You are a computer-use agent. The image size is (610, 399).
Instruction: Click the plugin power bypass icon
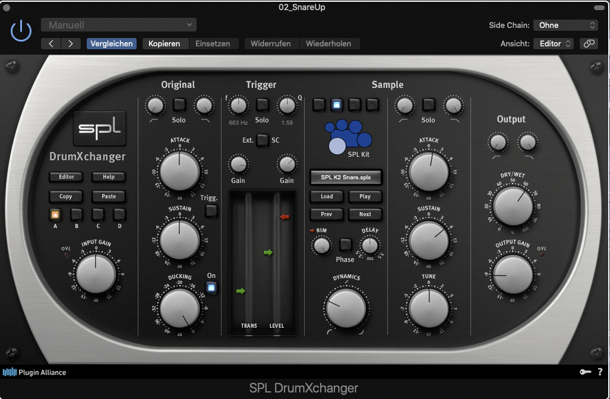coord(21,30)
